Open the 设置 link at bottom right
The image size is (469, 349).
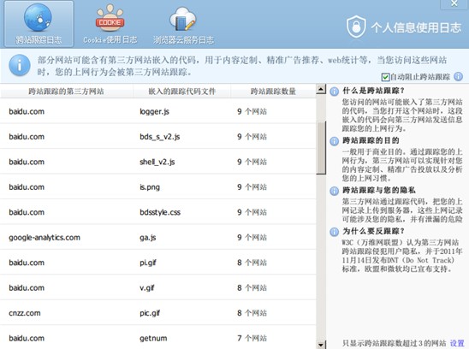pyautogui.click(x=457, y=343)
